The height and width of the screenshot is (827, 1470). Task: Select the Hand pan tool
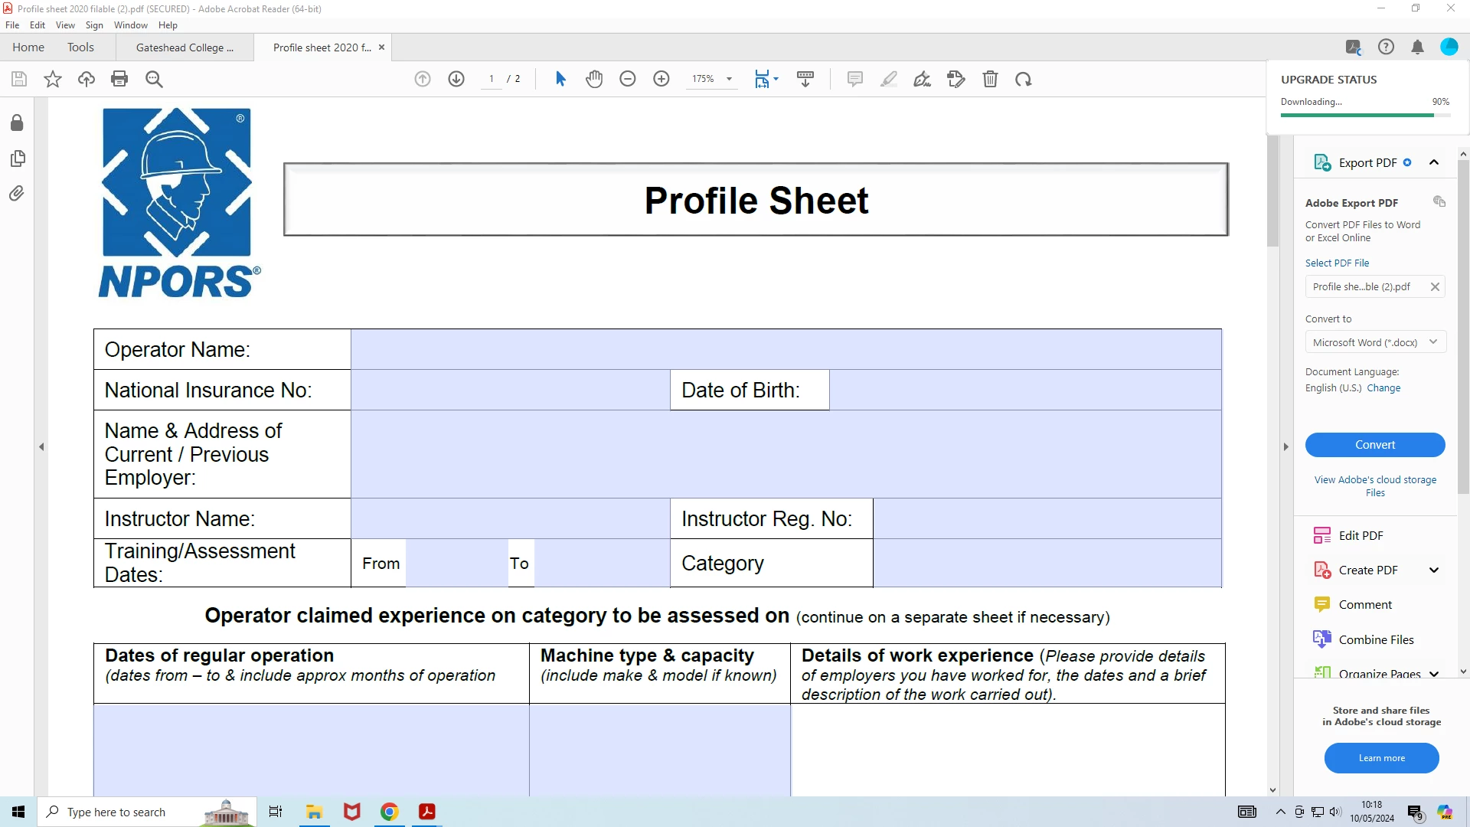pos(594,79)
